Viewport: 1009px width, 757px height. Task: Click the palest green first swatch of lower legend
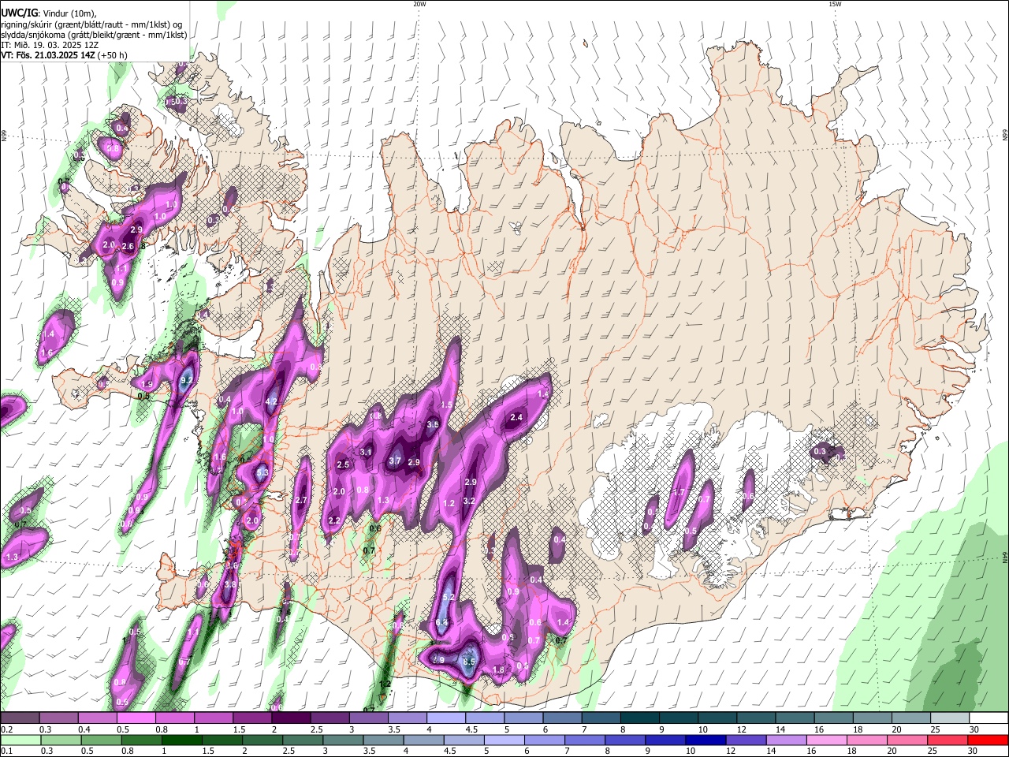pyautogui.click(x=20, y=740)
